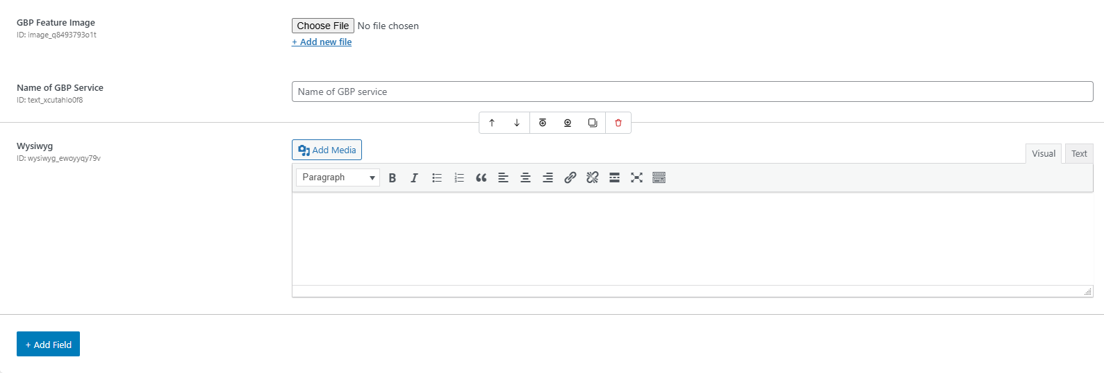1104x373 pixels.
Task: Click the Add Media button
Action: point(327,150)
